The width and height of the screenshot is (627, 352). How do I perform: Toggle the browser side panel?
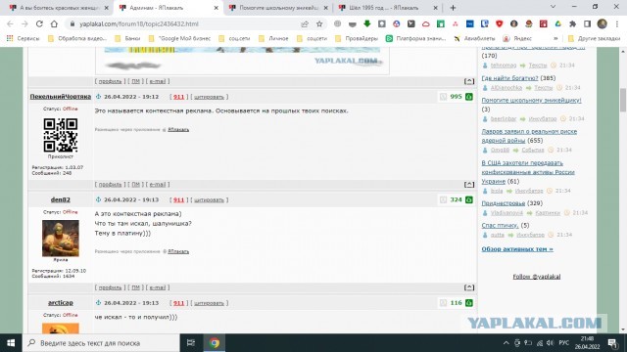click(587, 23)
